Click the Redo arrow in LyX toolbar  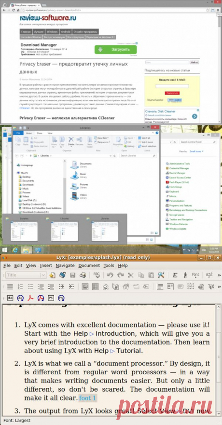(120, 275)
